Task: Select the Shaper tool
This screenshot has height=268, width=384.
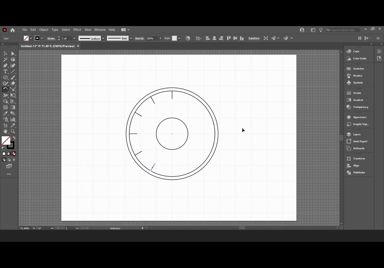Action: click(5, 83)
